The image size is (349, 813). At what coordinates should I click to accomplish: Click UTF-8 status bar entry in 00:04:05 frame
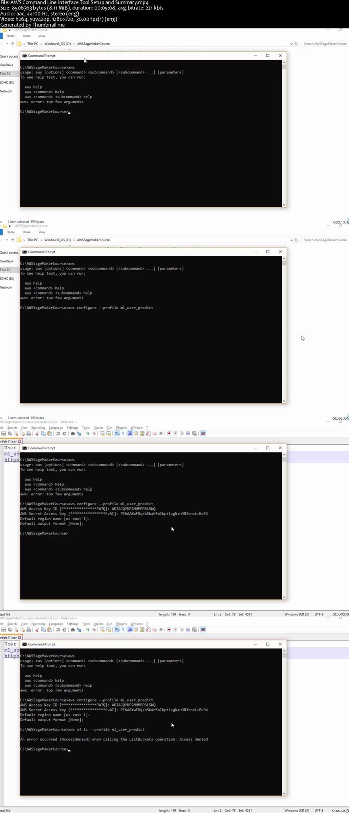[x=319, y=810]
